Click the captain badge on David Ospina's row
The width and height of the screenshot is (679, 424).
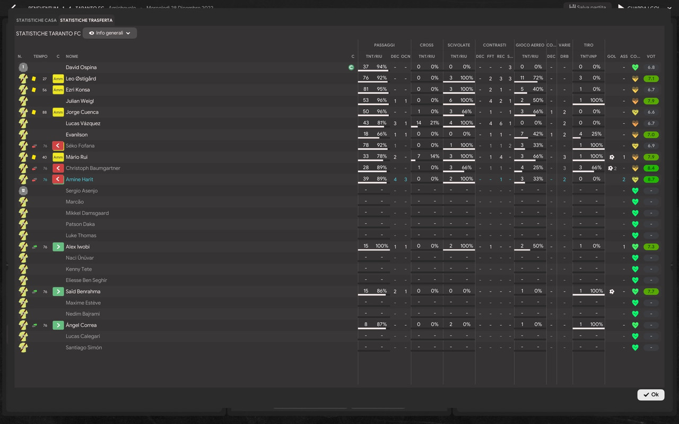point(351,67)
